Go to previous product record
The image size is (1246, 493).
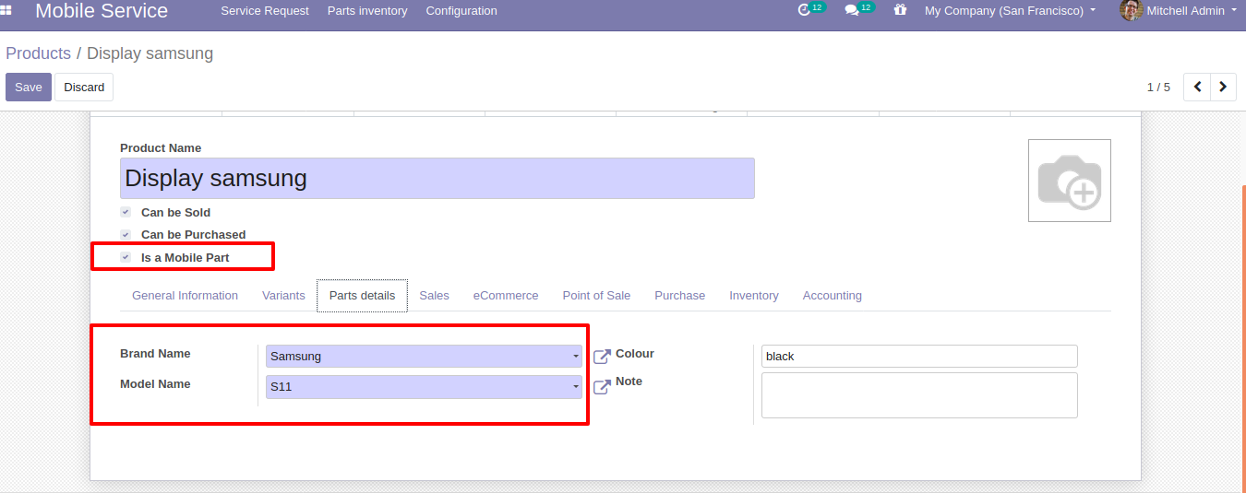pyautogui.click(x=1197, y=87)
